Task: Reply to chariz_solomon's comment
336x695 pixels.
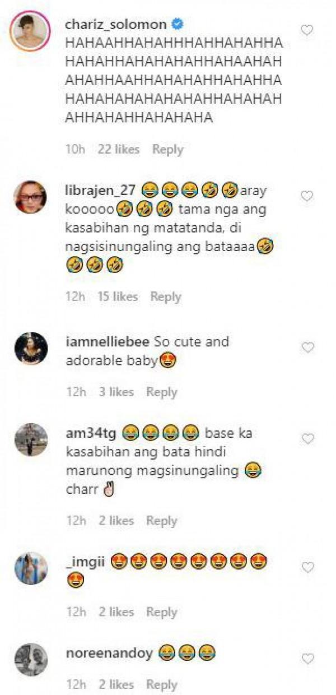Action: click(x=168, y=150)
